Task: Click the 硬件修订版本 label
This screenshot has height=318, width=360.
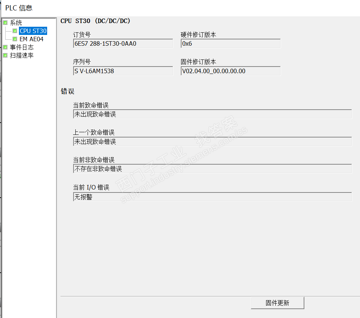Action: (198, 35)
